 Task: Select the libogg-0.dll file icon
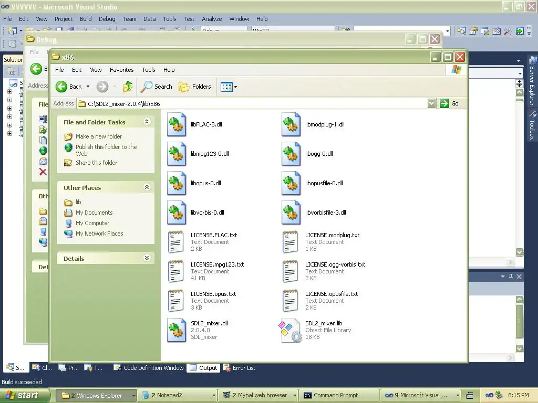tap(291, 154)
